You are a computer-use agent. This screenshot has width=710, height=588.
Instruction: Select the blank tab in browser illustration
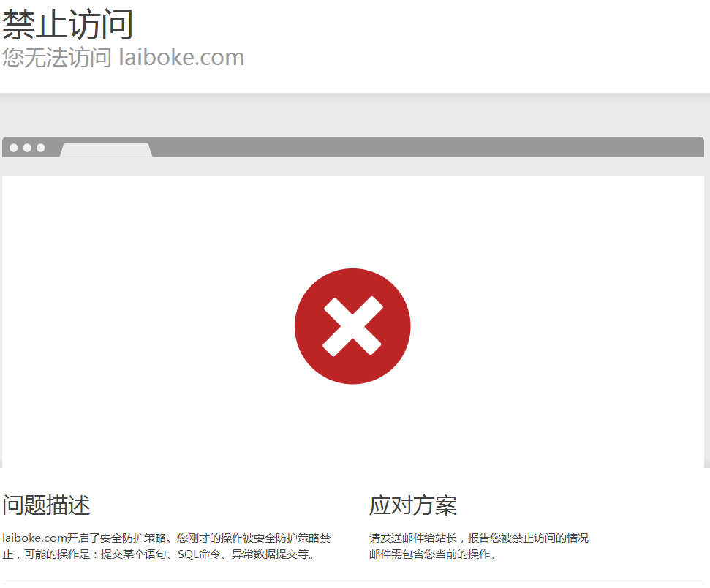pyautogui.click(x=106, y=150)
